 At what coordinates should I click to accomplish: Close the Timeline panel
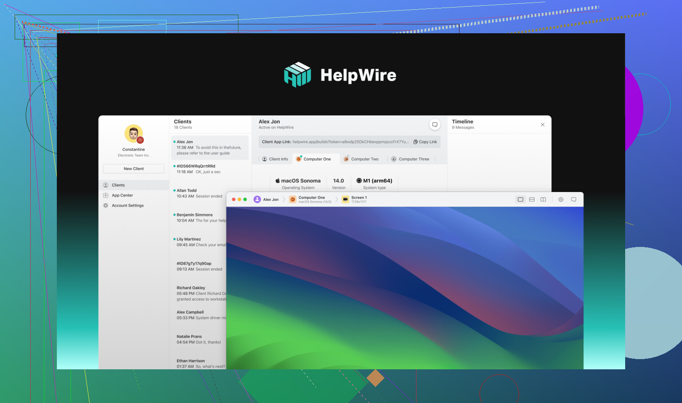coord(543,125)
